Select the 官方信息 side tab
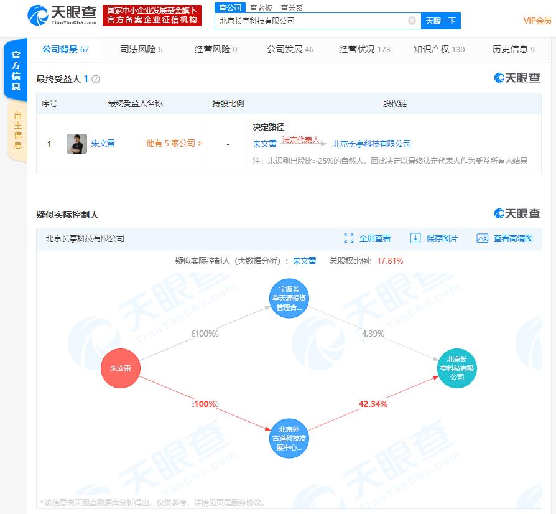556x514 pixels. (x=16, y=70)
